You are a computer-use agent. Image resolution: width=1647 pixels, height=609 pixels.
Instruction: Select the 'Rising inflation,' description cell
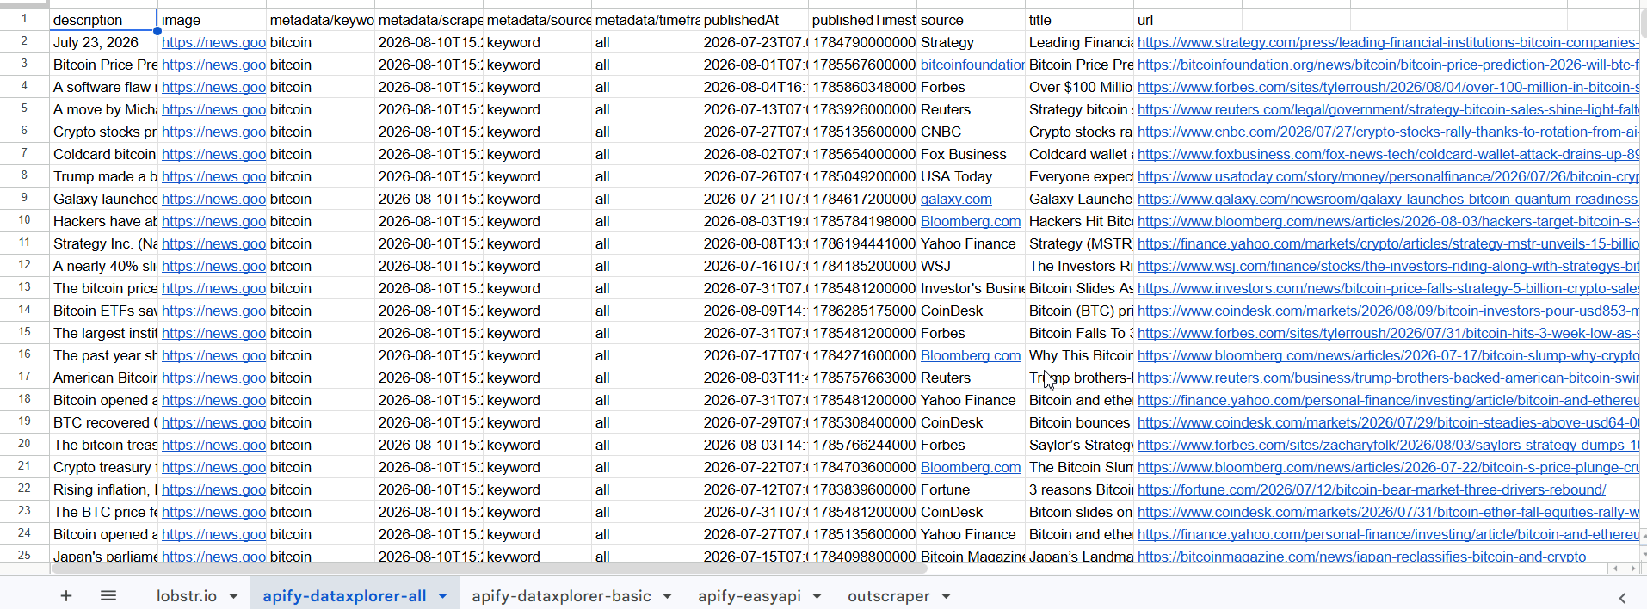103,489
